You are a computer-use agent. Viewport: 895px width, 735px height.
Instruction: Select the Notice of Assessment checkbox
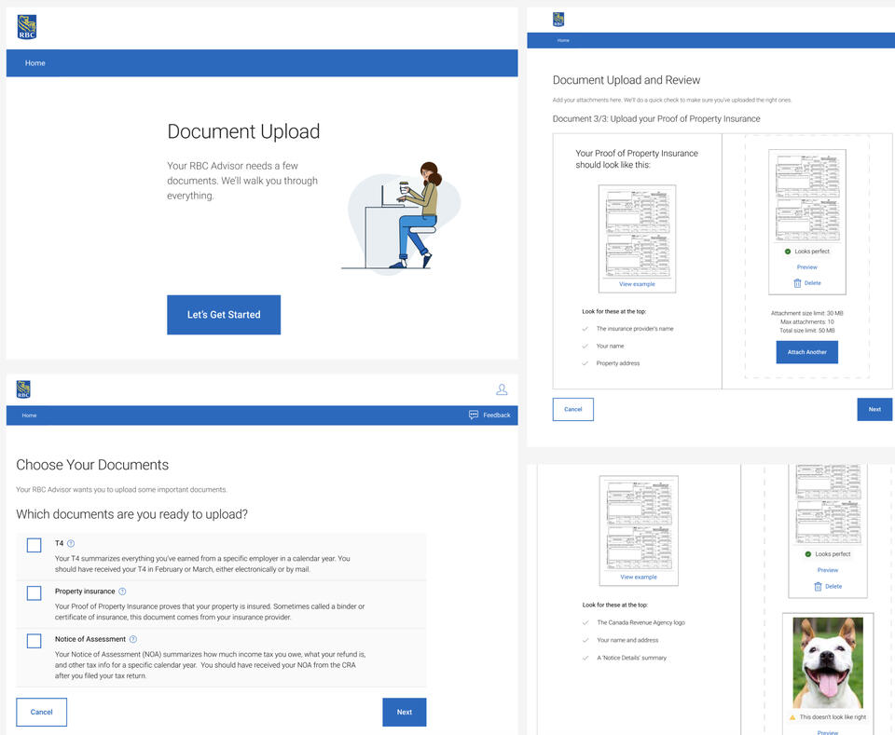(34, 641)
